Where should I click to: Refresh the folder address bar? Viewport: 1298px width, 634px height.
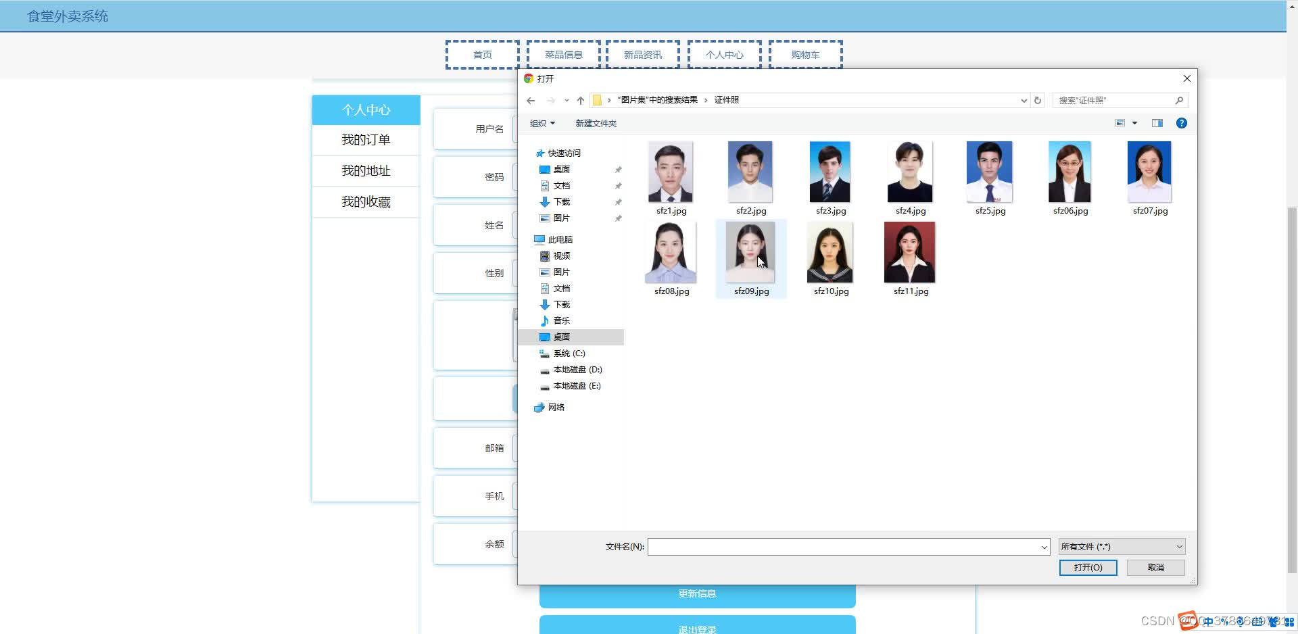[1038, 100]
